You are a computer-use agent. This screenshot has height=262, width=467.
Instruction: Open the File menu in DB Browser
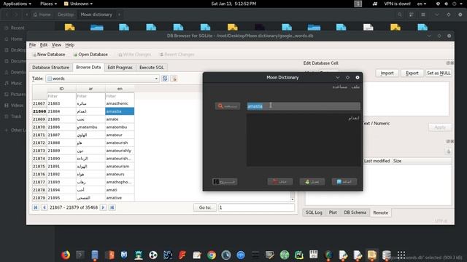point(32,45)
